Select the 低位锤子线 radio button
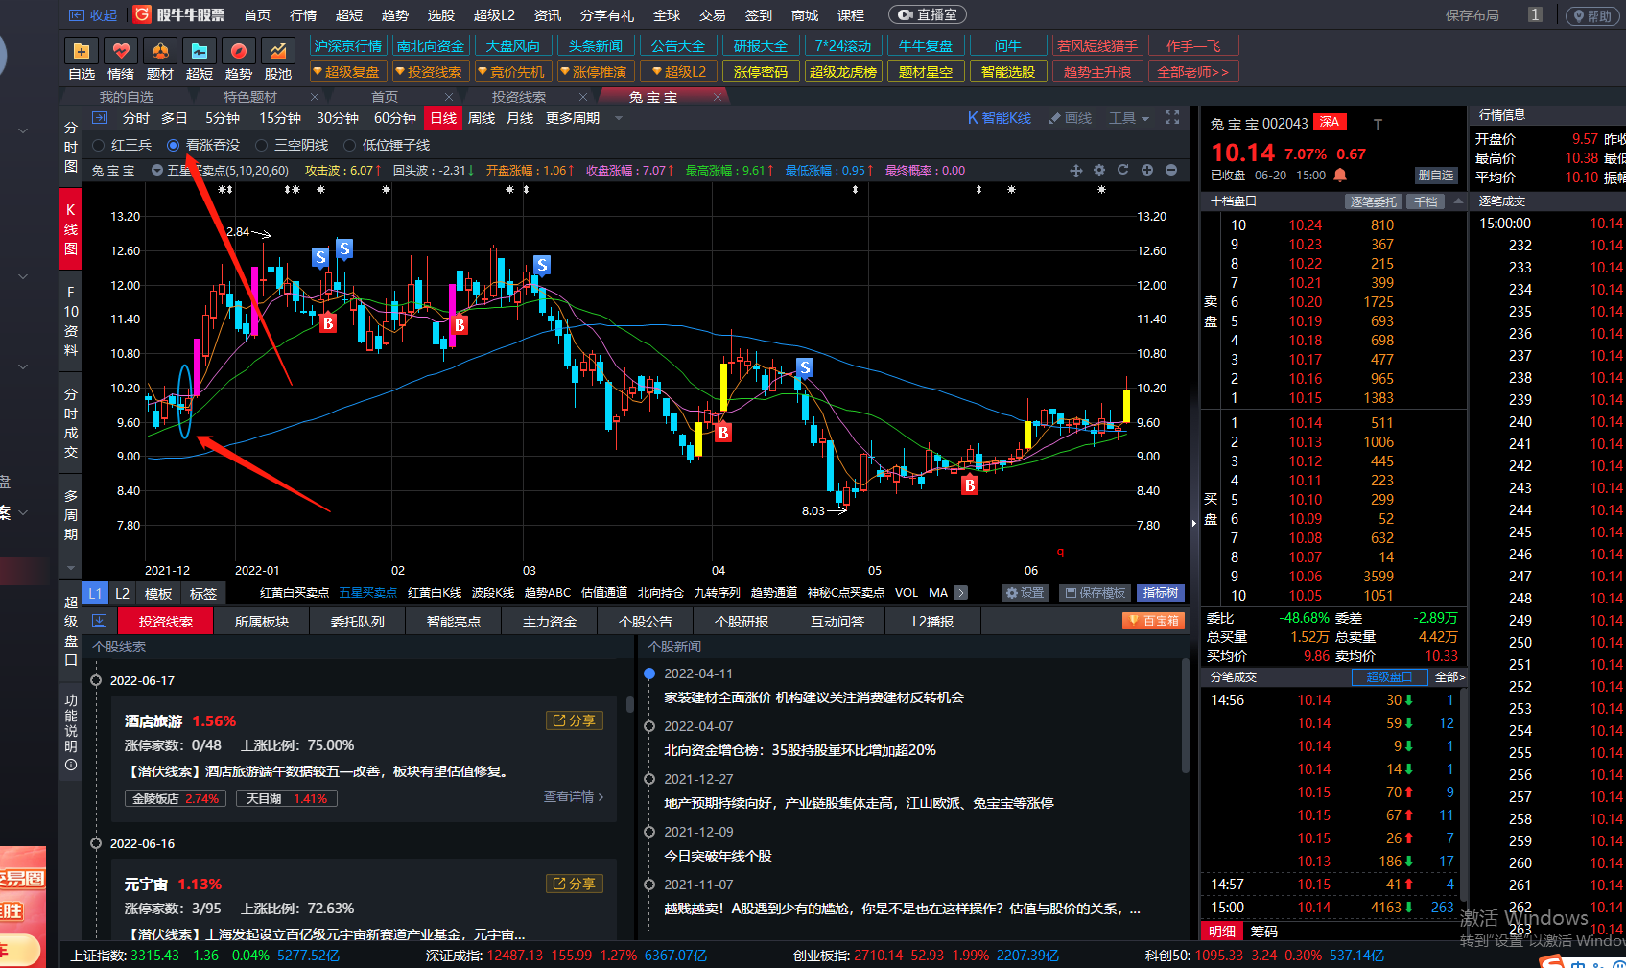 [349, 145]
